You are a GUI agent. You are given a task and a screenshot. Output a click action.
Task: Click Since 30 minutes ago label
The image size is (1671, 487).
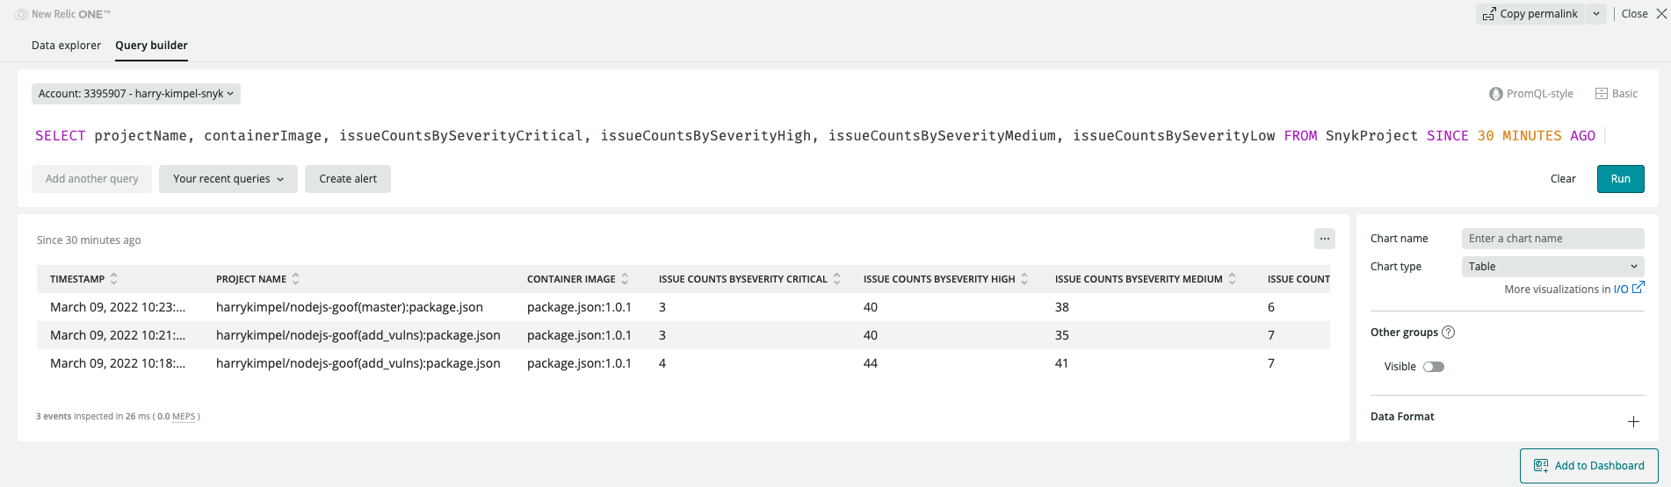click(89, 240)
